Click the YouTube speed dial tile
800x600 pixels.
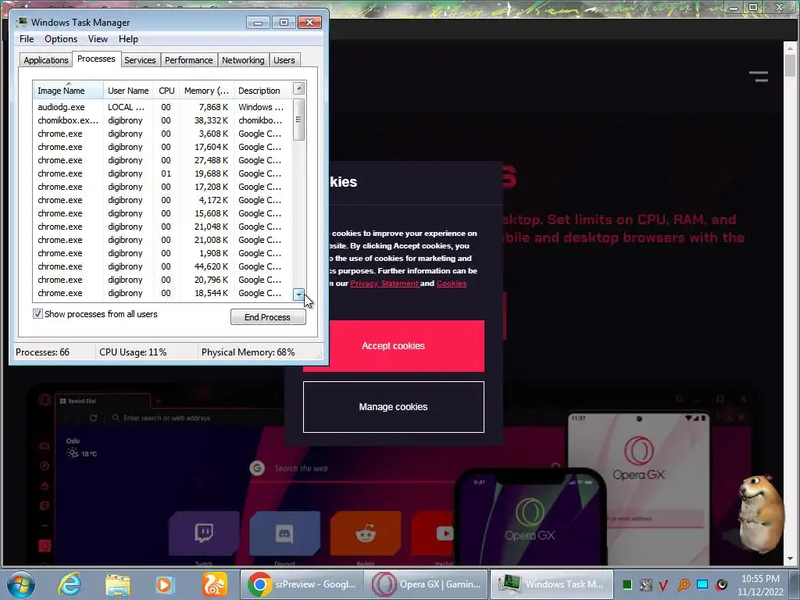(433, 534)
